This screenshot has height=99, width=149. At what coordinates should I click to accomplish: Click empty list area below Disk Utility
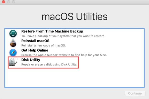click(x=74, y=77)
